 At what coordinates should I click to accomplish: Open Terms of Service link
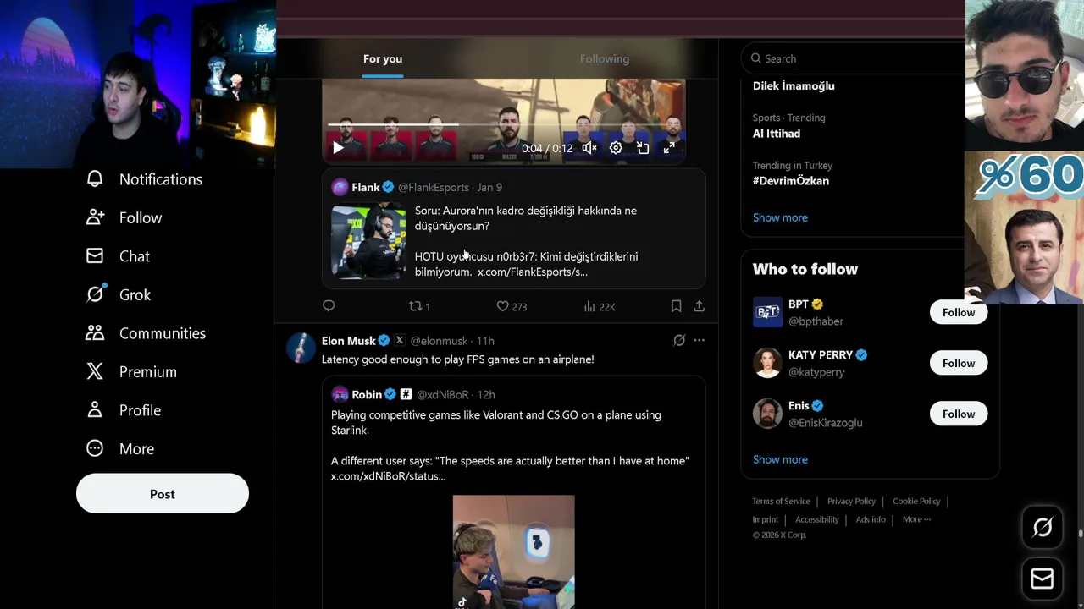[782, 501]
